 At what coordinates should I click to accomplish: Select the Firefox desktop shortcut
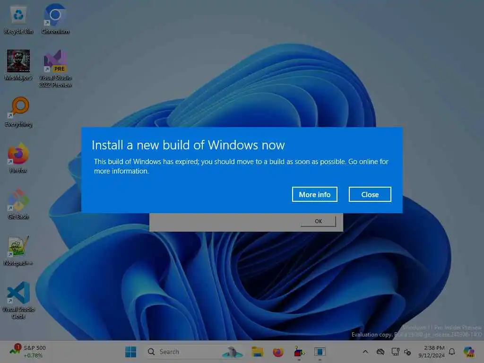[x=18, y=158]
